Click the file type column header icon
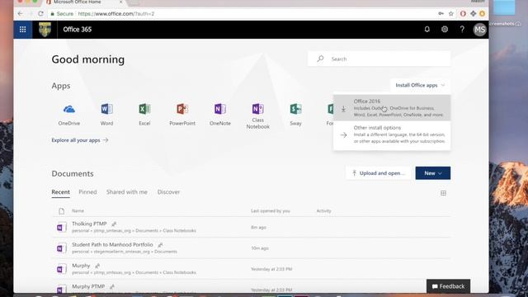The height and width of the screenshot is (297, 528). 61,211
